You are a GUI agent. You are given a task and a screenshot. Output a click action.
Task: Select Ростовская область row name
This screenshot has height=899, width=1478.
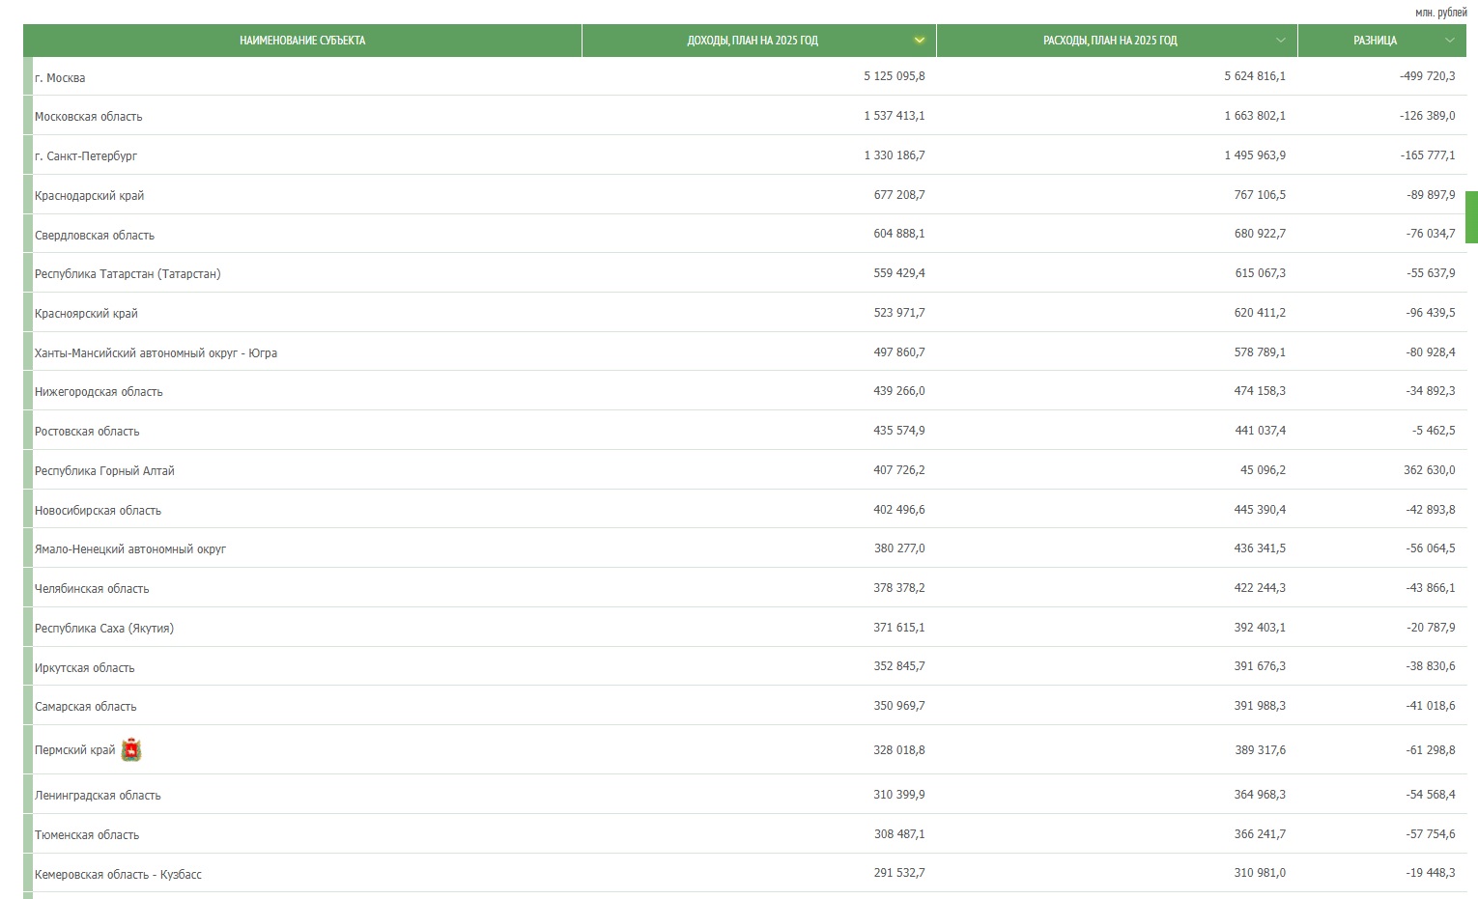[87, 432]
